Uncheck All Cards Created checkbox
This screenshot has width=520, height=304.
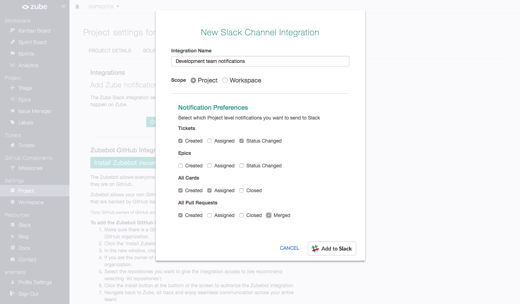click(180, 190)
